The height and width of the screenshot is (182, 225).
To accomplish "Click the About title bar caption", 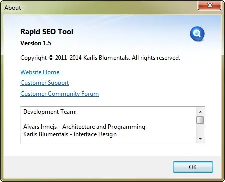I will [13, 8].
